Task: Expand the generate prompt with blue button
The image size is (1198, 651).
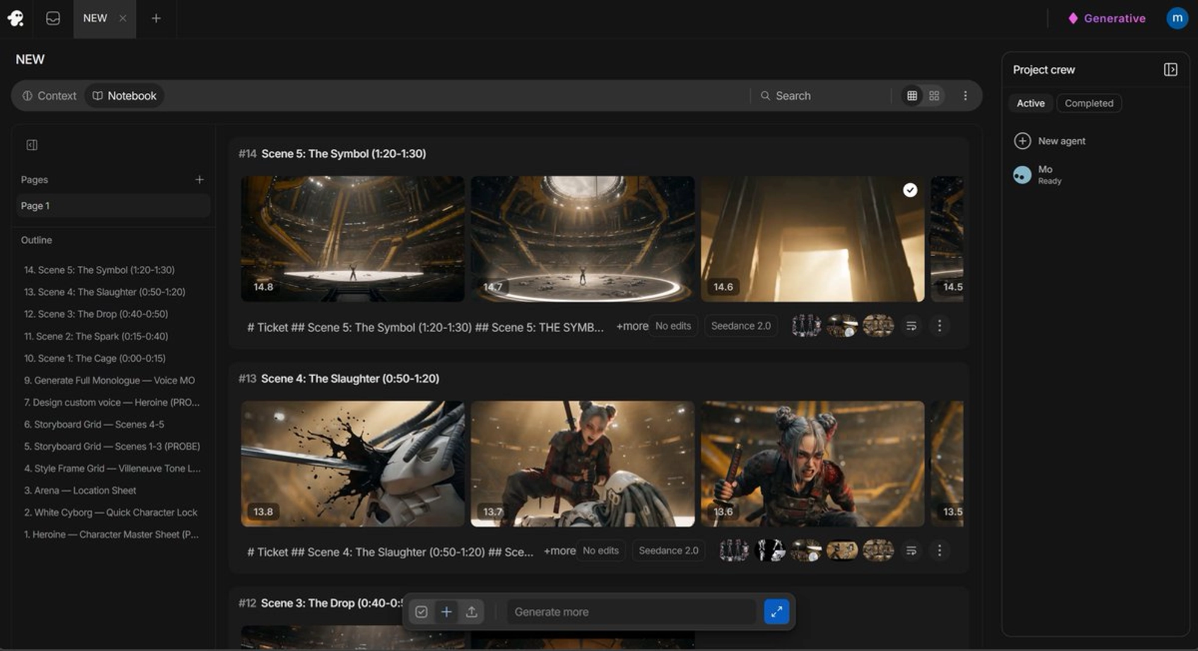Action: point(776,611)
